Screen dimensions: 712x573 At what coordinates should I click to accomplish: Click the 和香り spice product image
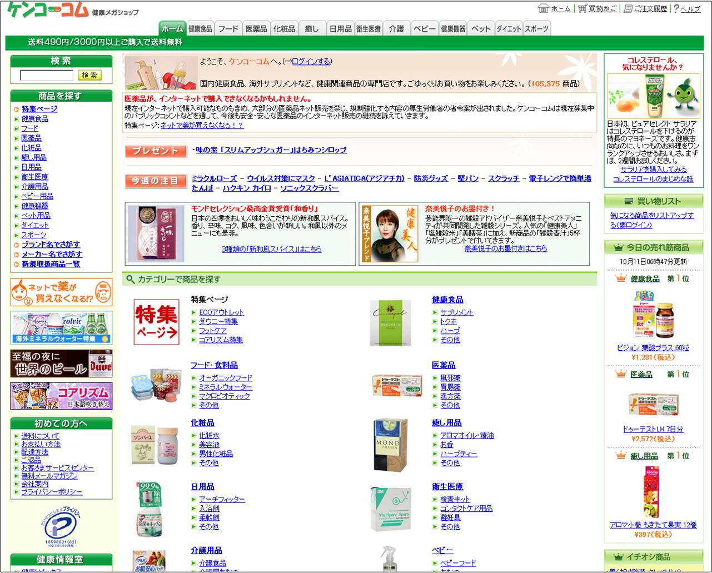pos(156,234)
